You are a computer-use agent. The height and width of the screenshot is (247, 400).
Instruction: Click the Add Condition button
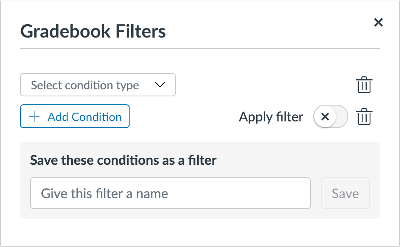pyautogui.click(x=75, y=116)
